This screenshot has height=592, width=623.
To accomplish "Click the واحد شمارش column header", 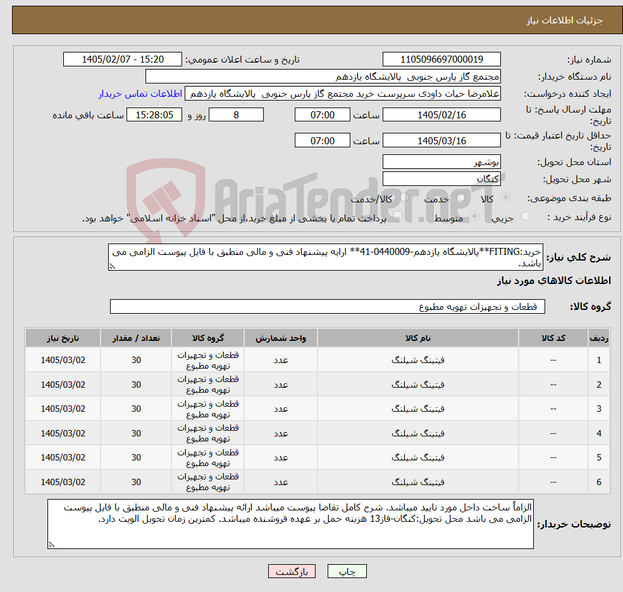I will click(281, 338).
